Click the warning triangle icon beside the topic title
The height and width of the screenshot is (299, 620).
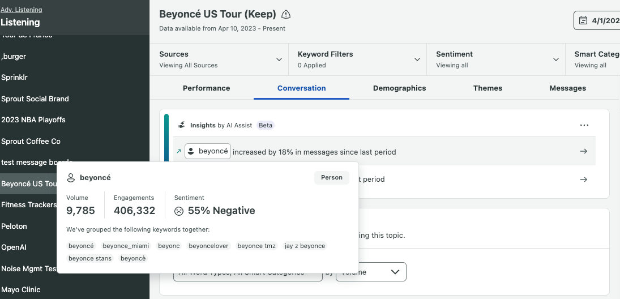point(286,15)
